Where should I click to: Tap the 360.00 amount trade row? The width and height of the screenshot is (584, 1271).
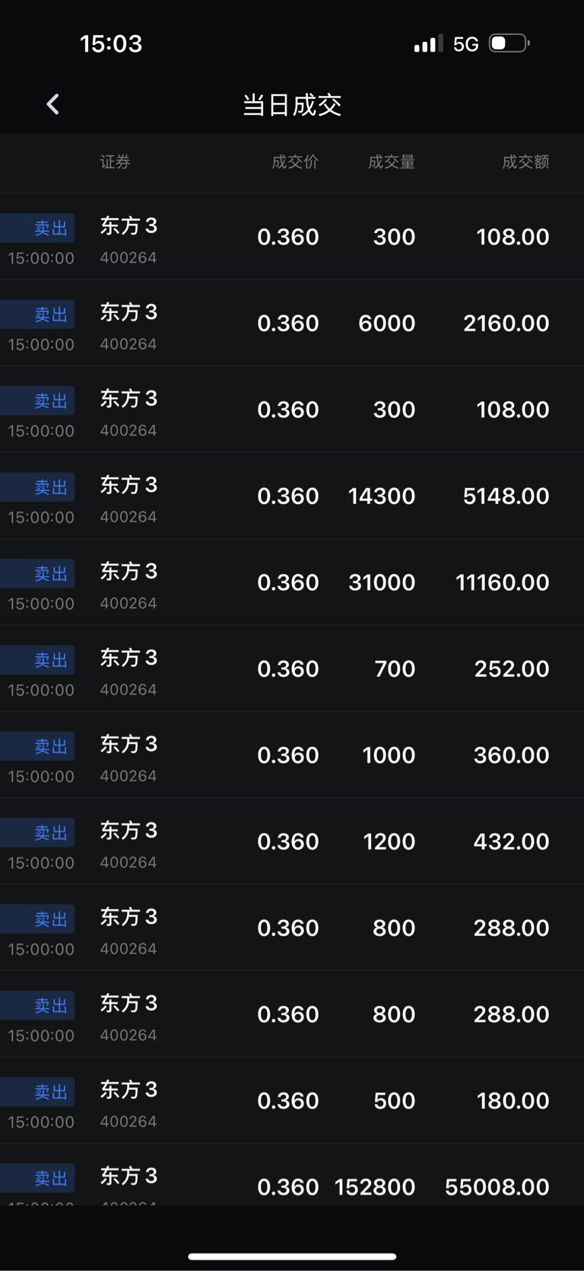pyautogui.click(x=292, y=755)
